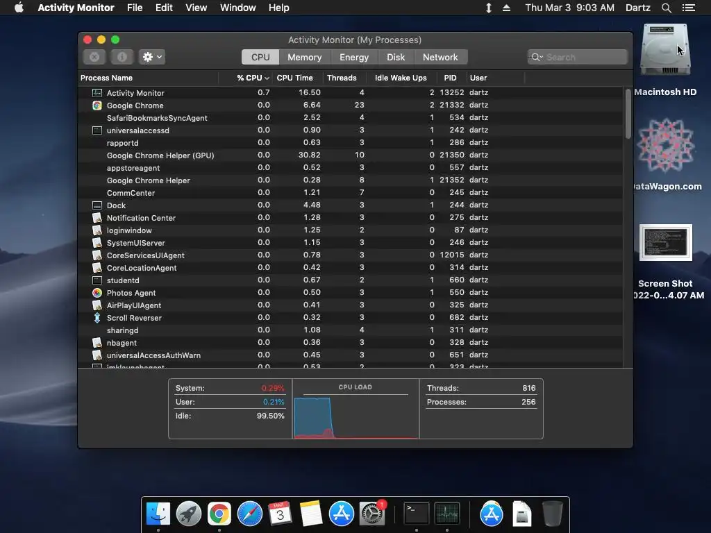Open the Window menu
The width and height of the screenshot is (711, 533).
click(237, 8)
